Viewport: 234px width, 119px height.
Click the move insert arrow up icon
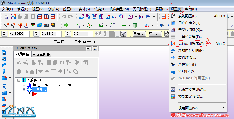[47, 71]
